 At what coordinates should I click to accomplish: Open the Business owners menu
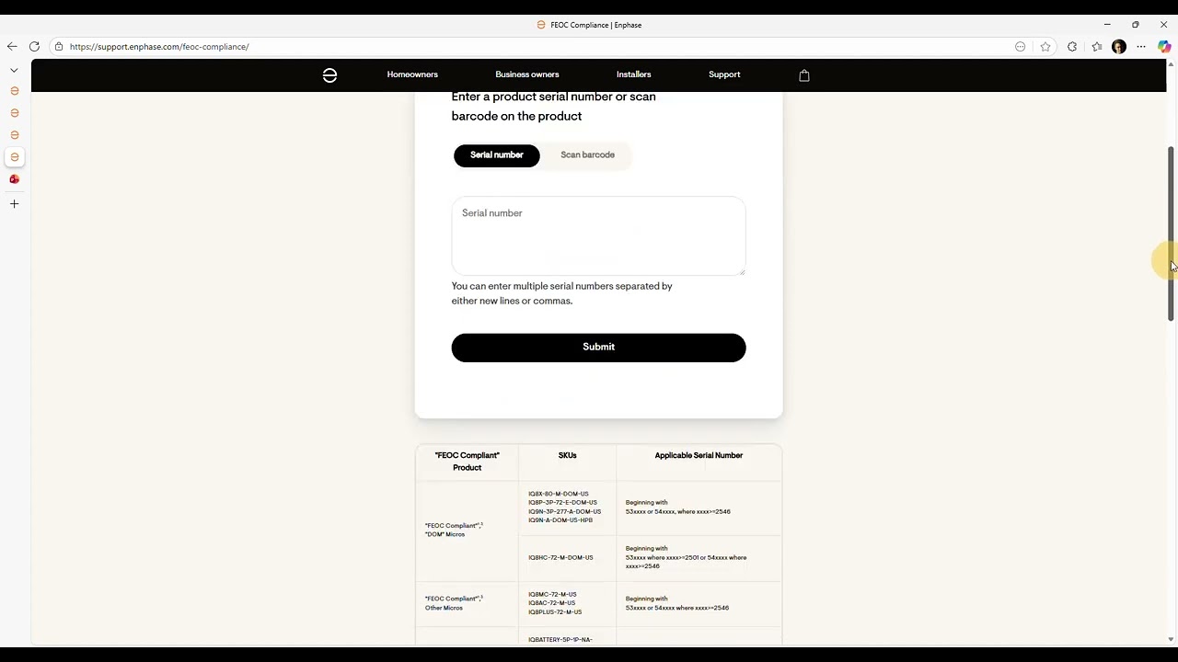527,74
